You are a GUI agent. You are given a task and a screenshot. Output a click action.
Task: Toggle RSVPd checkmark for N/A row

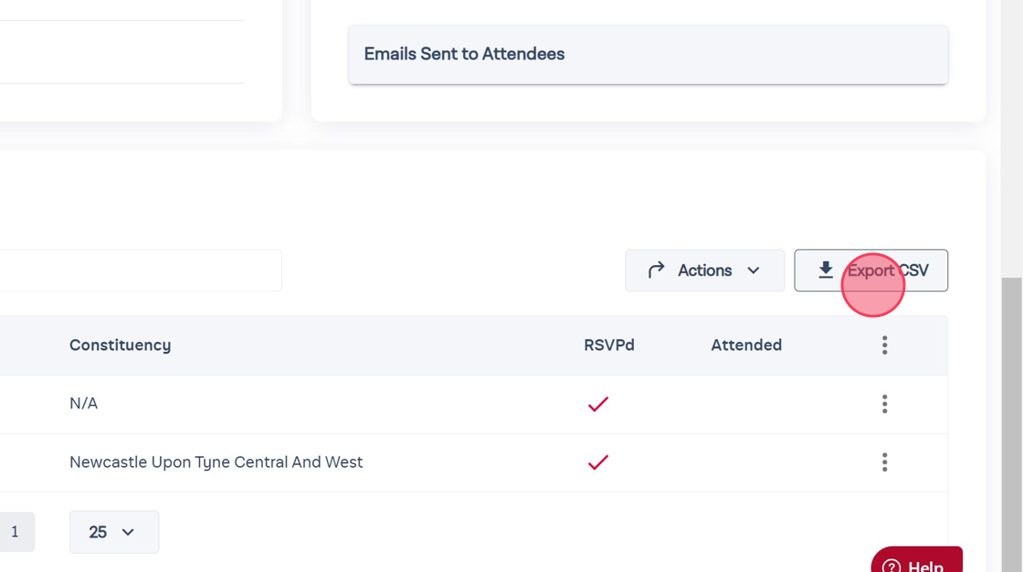click(598, 404)
